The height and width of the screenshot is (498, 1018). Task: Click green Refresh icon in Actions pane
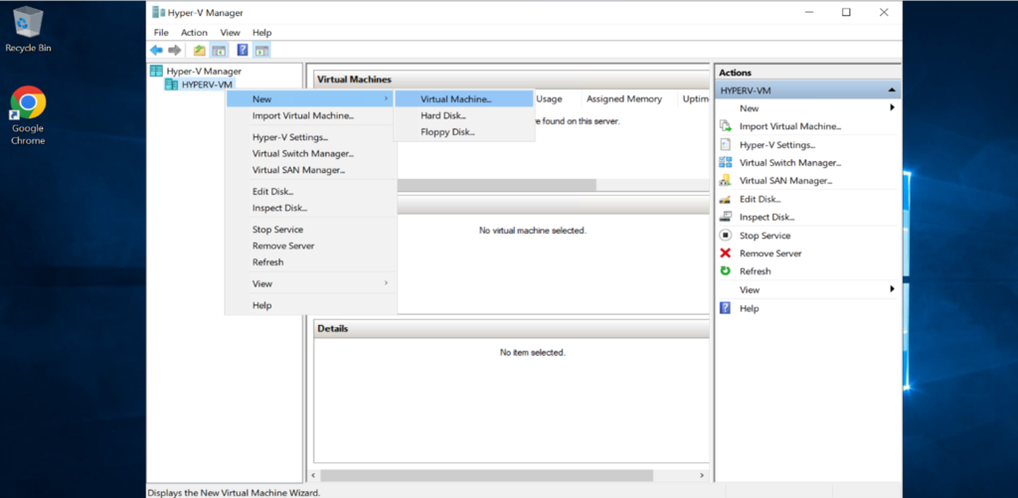point(726,270)
